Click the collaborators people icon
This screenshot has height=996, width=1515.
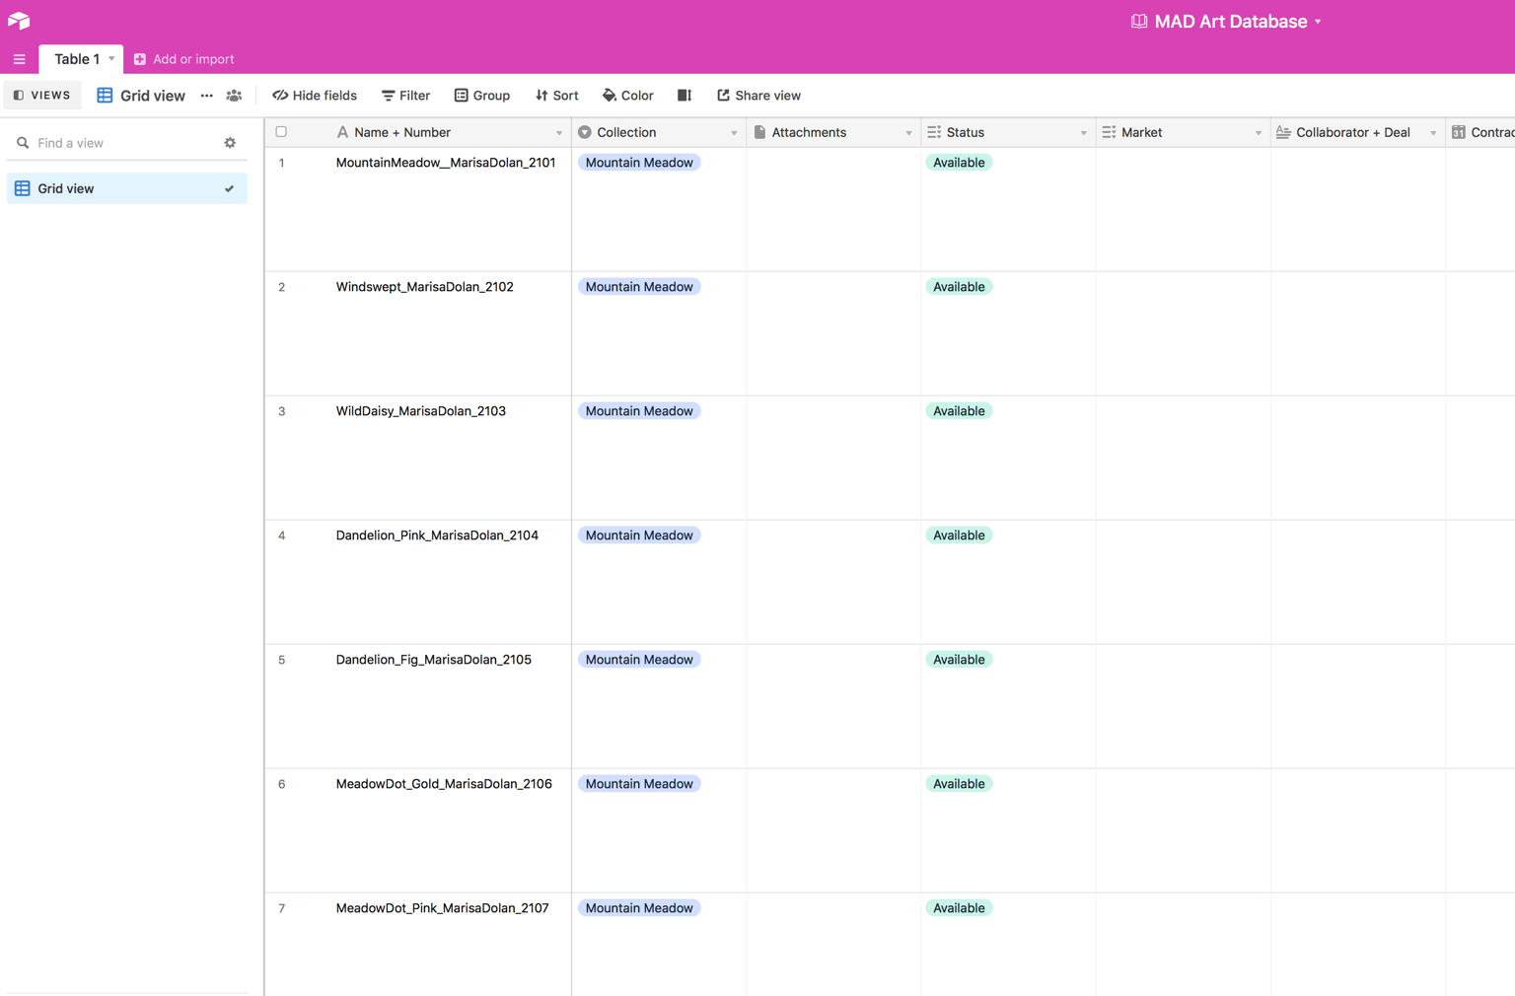click(x=234, y=96)
